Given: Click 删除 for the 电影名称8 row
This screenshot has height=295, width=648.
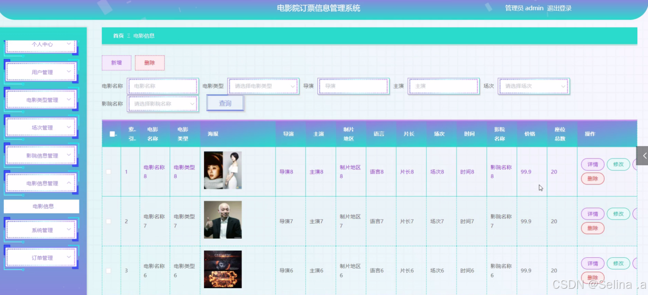Looking at the screenshot, I should (592, 178).
